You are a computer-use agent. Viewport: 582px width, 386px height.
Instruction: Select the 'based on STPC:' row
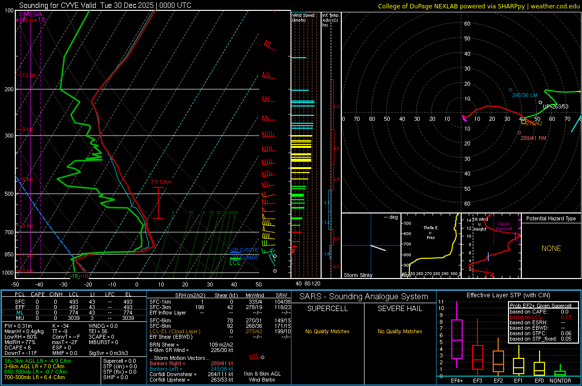click(x=541, y=333)
